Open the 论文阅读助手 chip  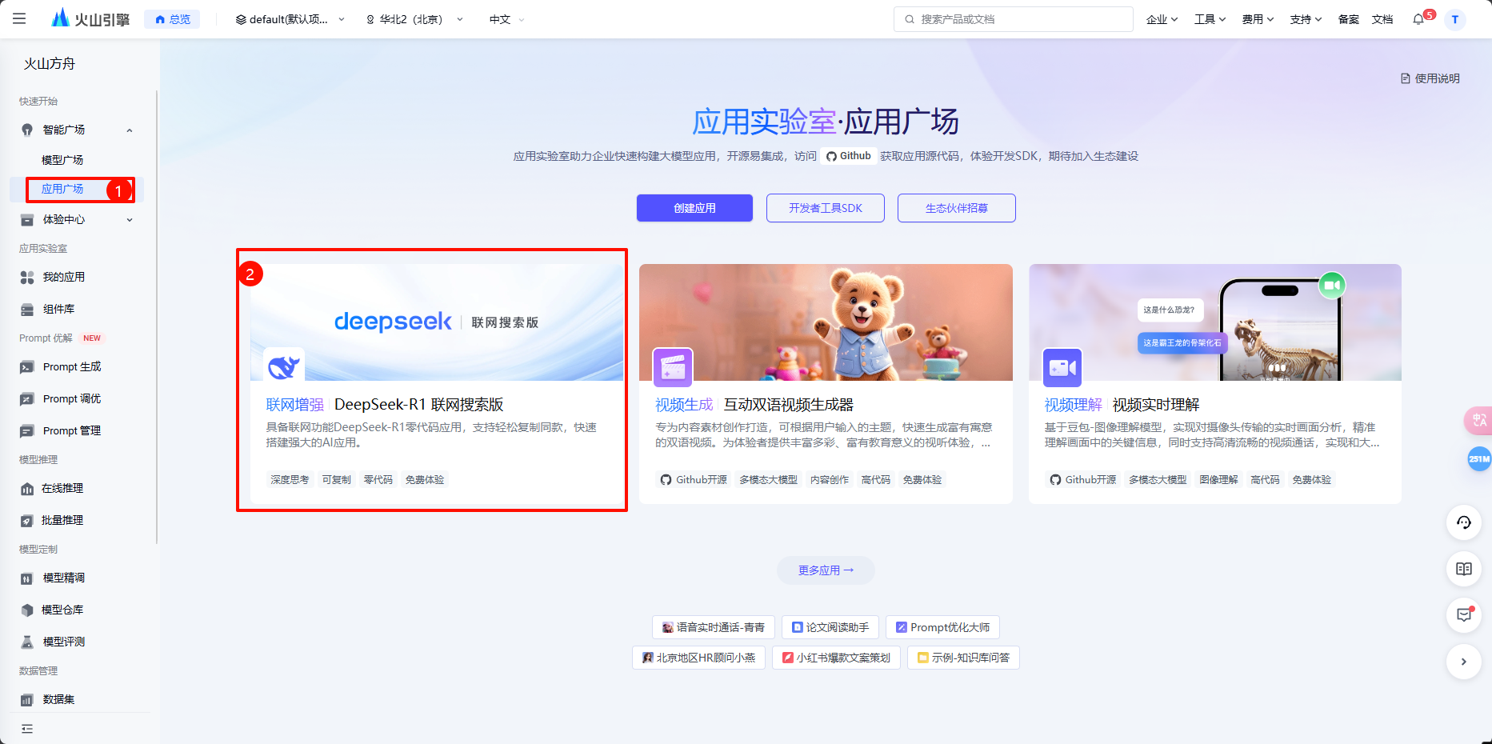[x=830, y=627]
